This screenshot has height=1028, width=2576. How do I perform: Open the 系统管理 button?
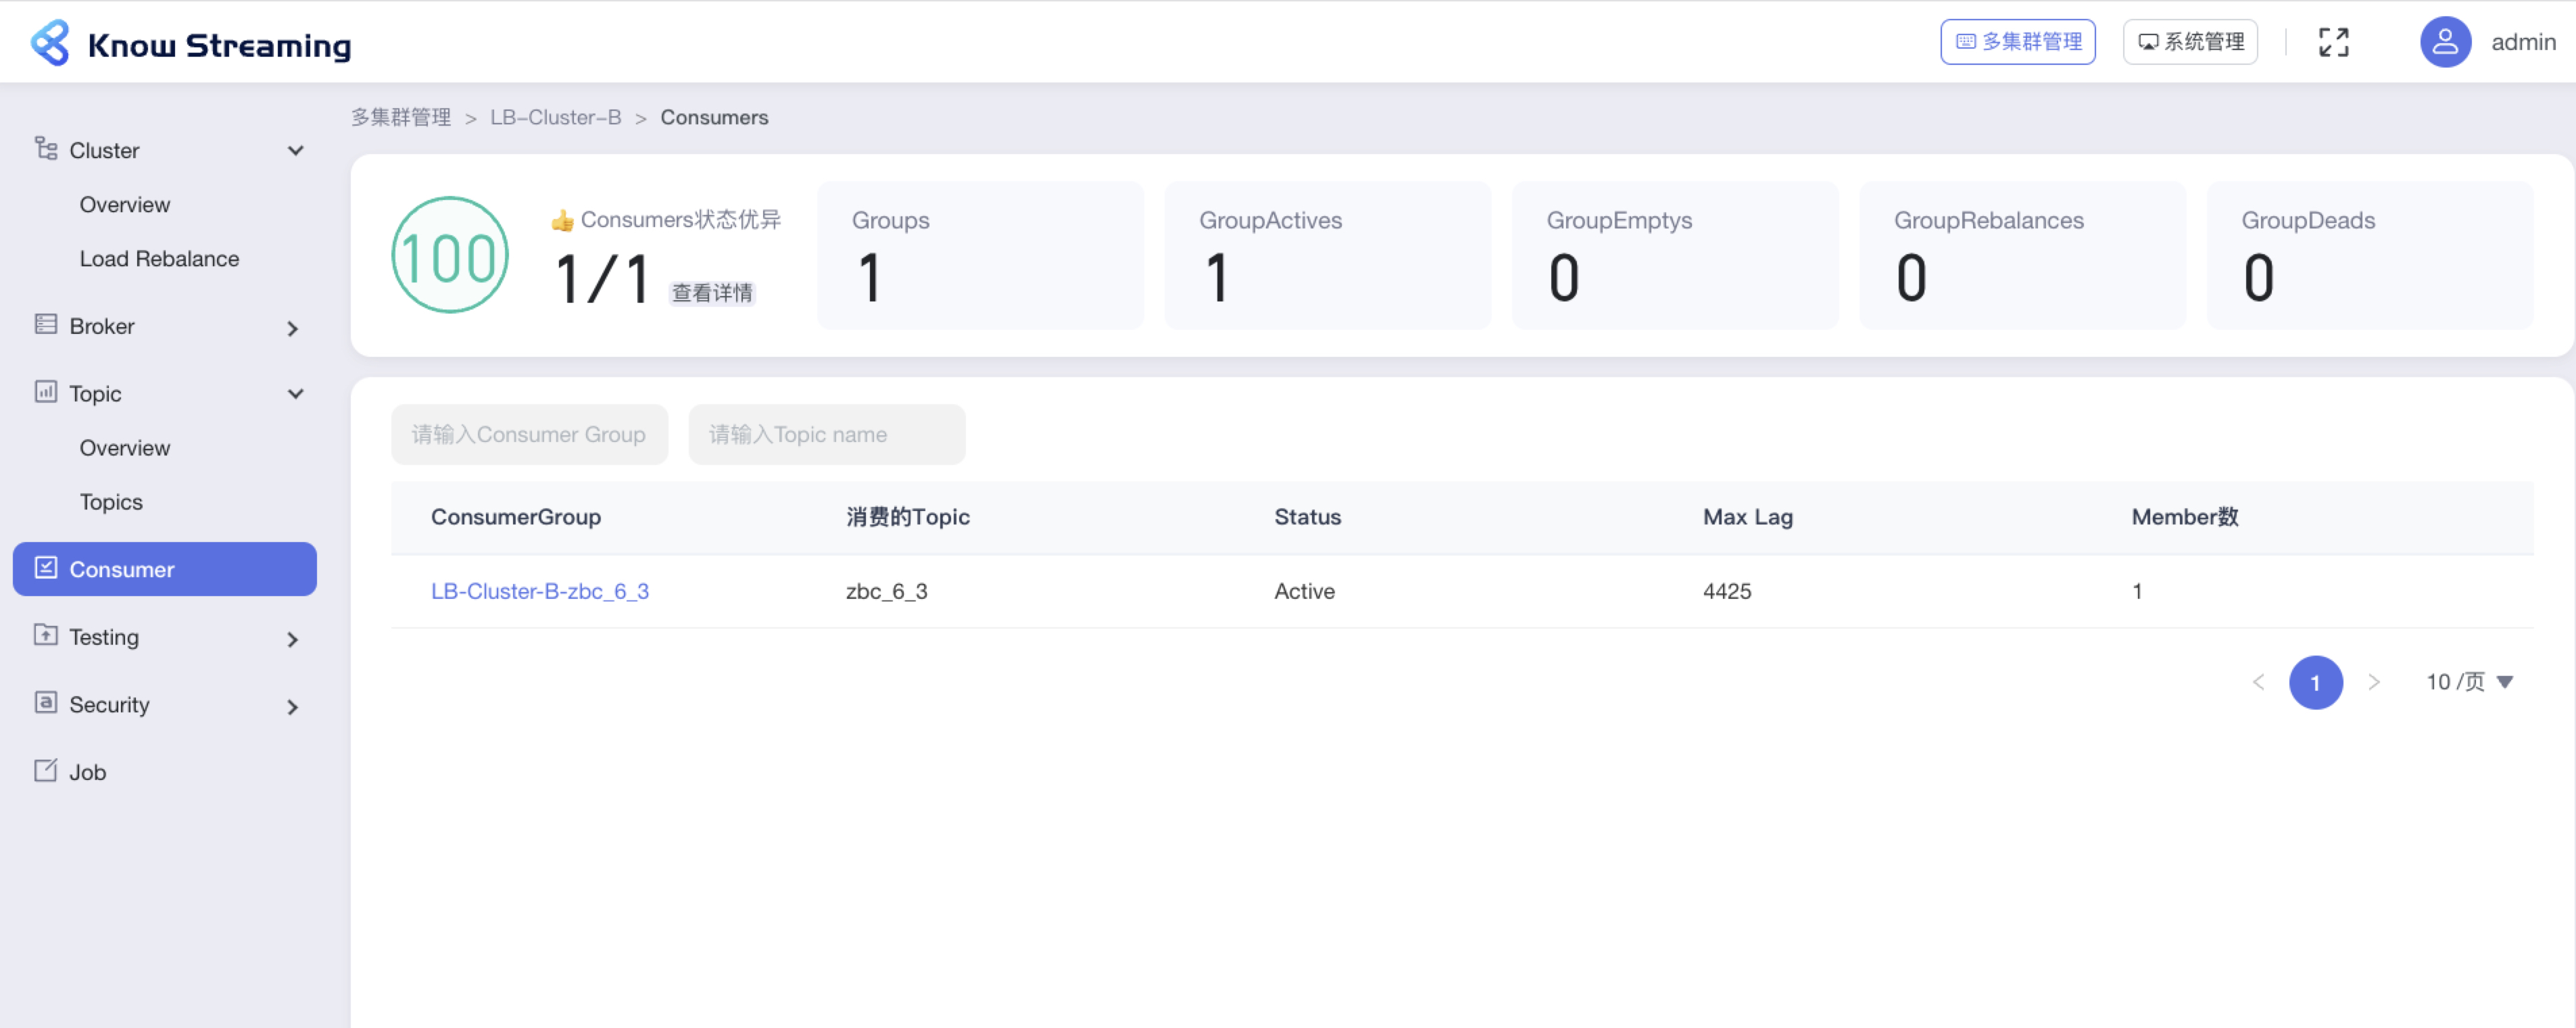click(2189, 42)
